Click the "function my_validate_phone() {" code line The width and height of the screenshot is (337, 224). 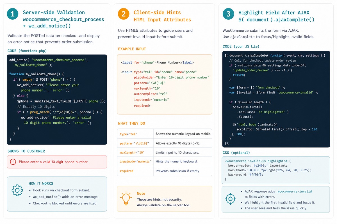click(37, 74)
